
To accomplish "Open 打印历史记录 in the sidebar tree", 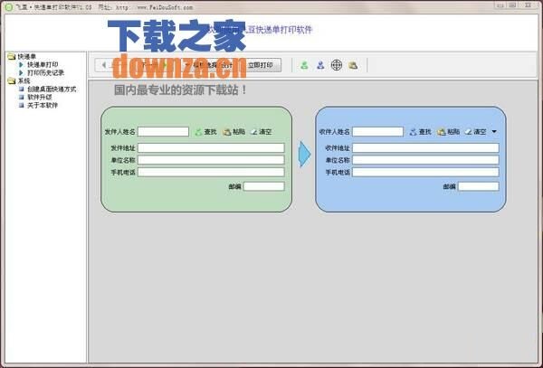I will (x=46, y=72).
